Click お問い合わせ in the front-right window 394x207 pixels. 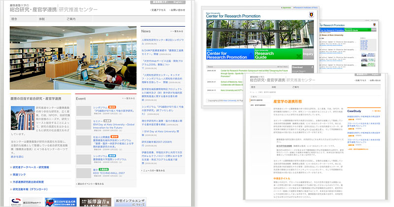coord(375,80)
